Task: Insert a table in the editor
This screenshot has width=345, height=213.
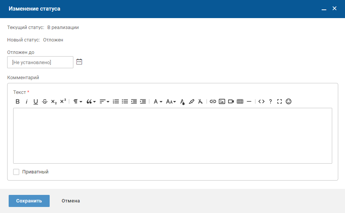Action: (240, 101)
